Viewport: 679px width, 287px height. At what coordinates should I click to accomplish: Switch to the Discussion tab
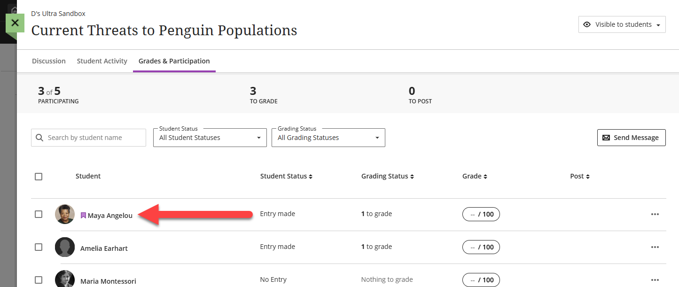[x=49, y=61]
